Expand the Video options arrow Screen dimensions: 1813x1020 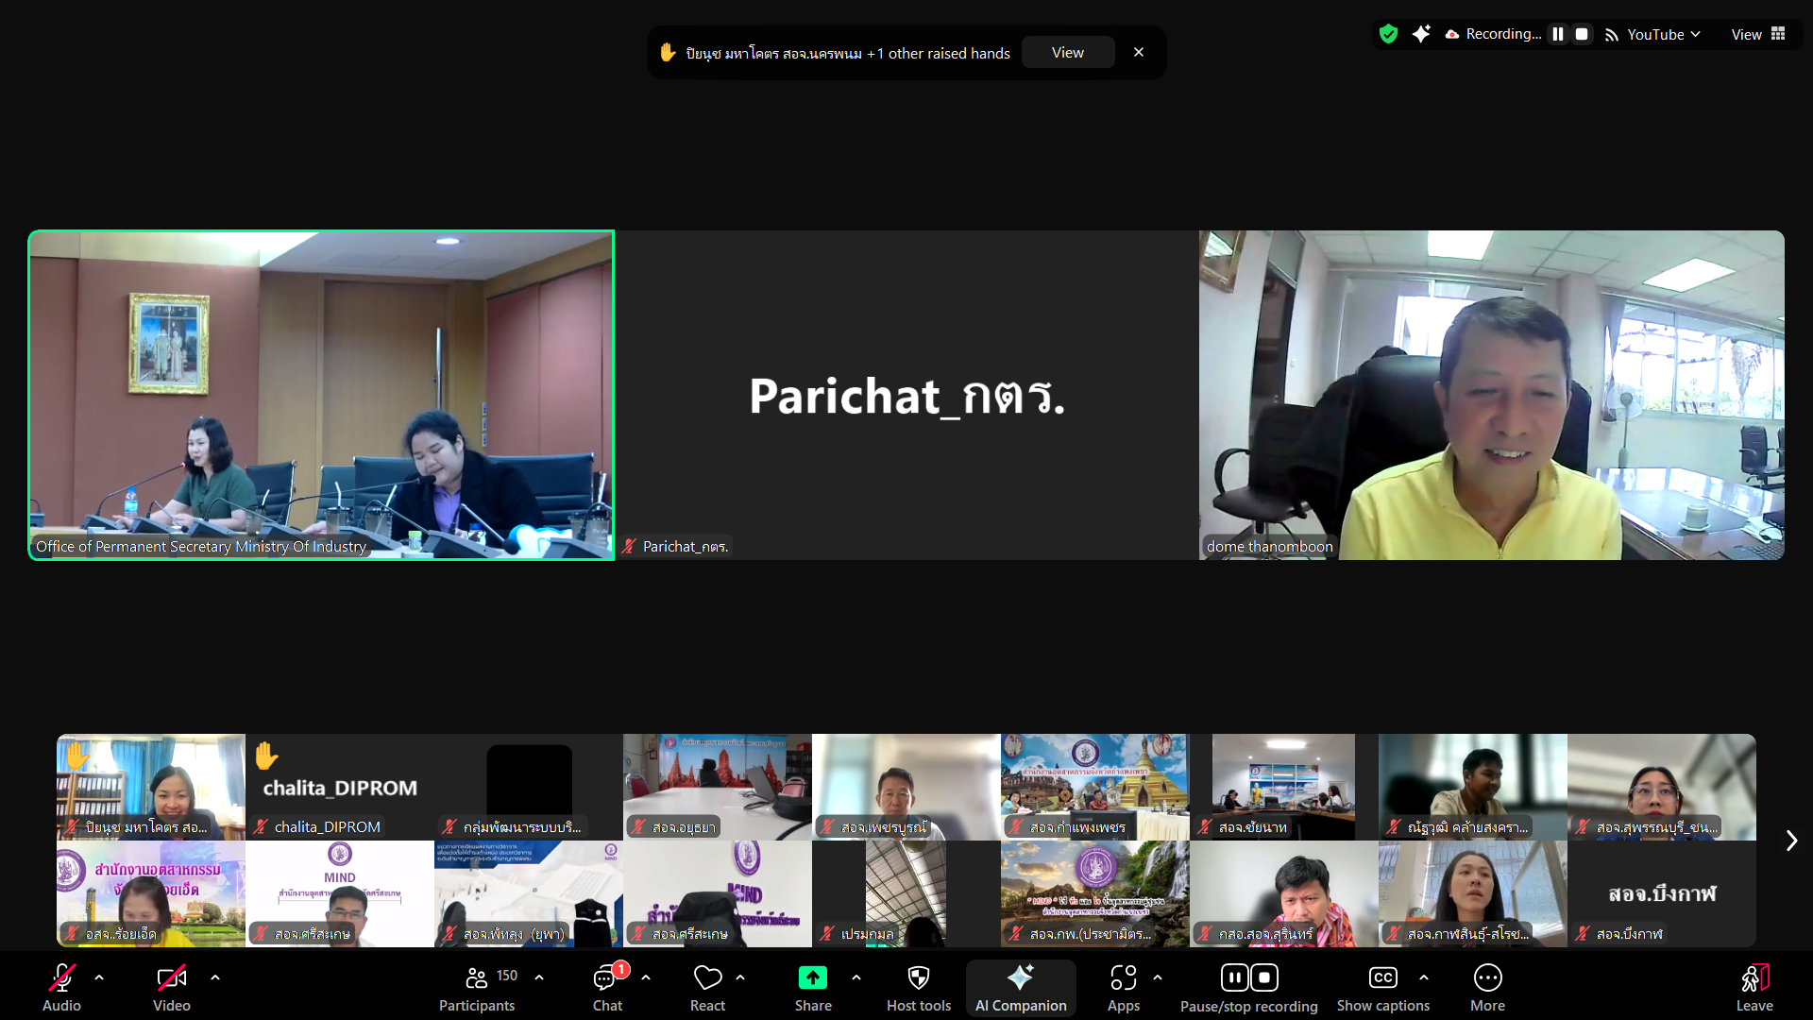pos(215,977)
